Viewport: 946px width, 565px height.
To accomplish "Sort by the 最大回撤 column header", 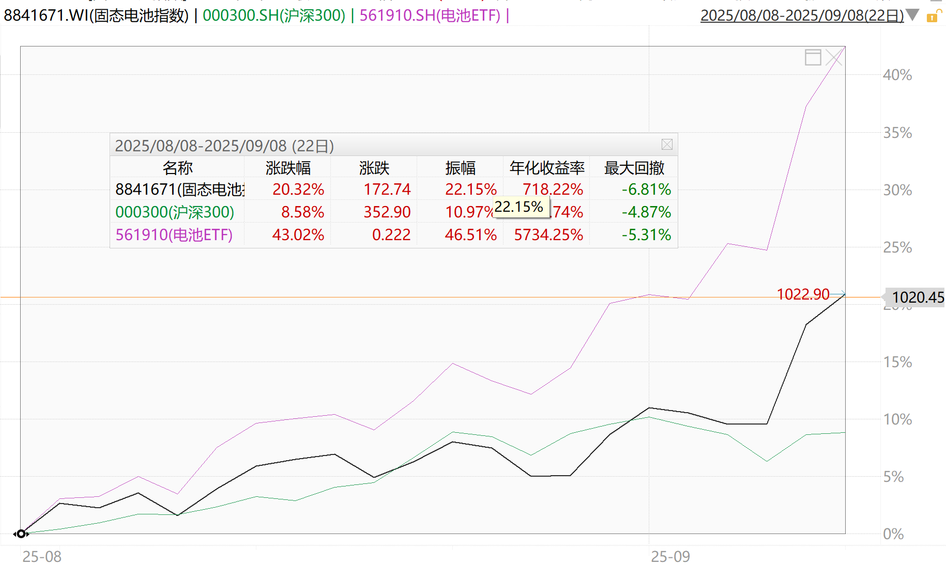I will 634,168.
